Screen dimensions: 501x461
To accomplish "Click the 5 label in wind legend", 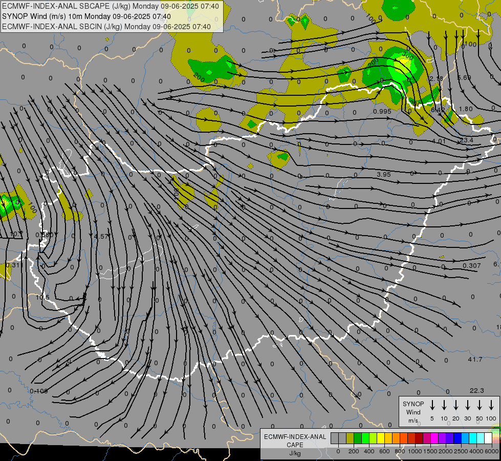I will coord(432,418).
